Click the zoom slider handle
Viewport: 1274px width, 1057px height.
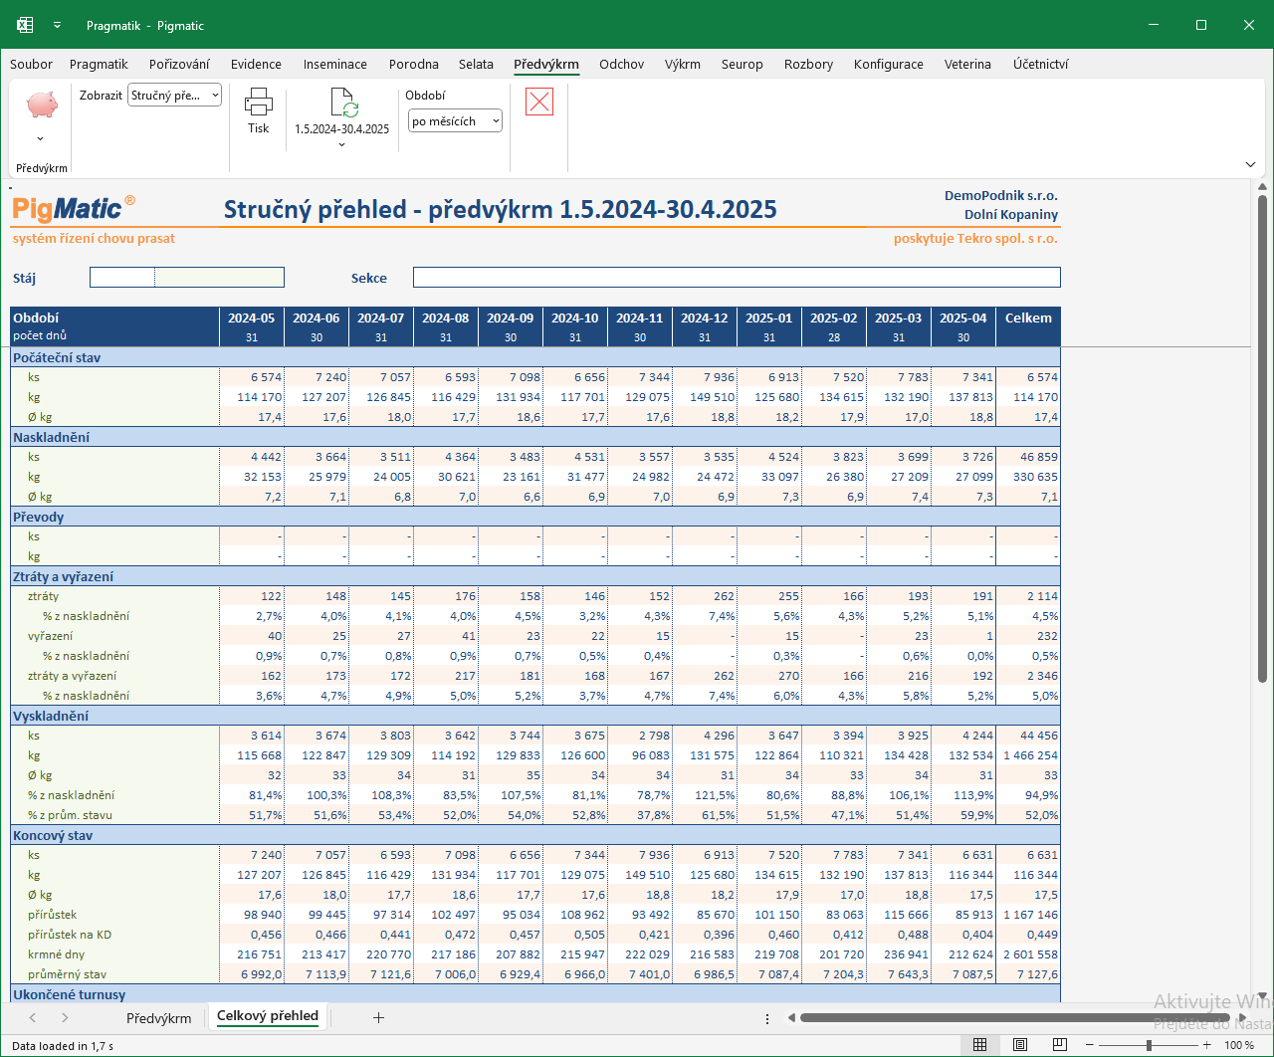click(1149, 1045)
